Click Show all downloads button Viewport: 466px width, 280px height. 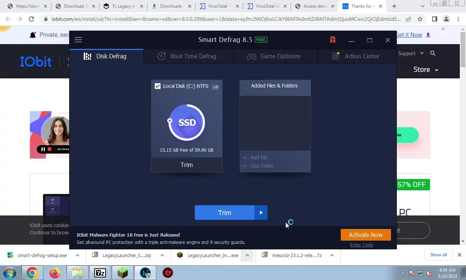(x=438, y=255)
